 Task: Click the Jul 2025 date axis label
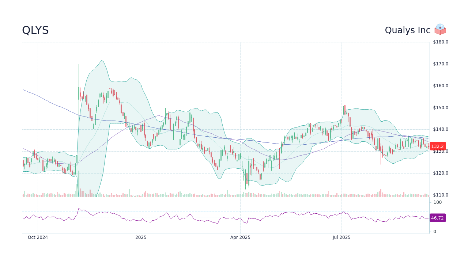coord(341,237)
